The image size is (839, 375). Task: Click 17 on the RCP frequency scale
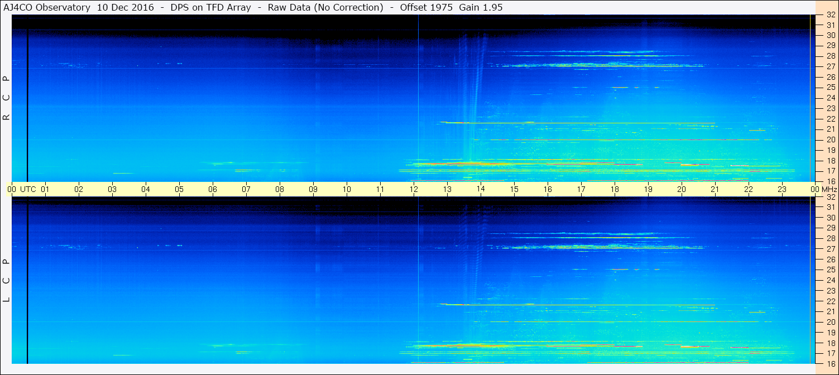[831, 171]
